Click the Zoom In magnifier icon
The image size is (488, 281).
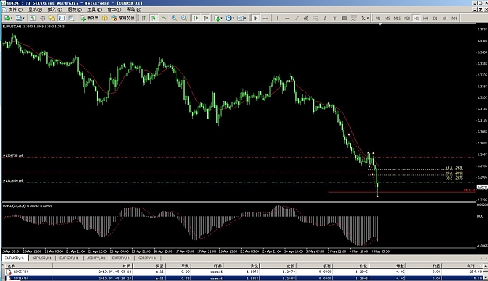tap(175, 18)
